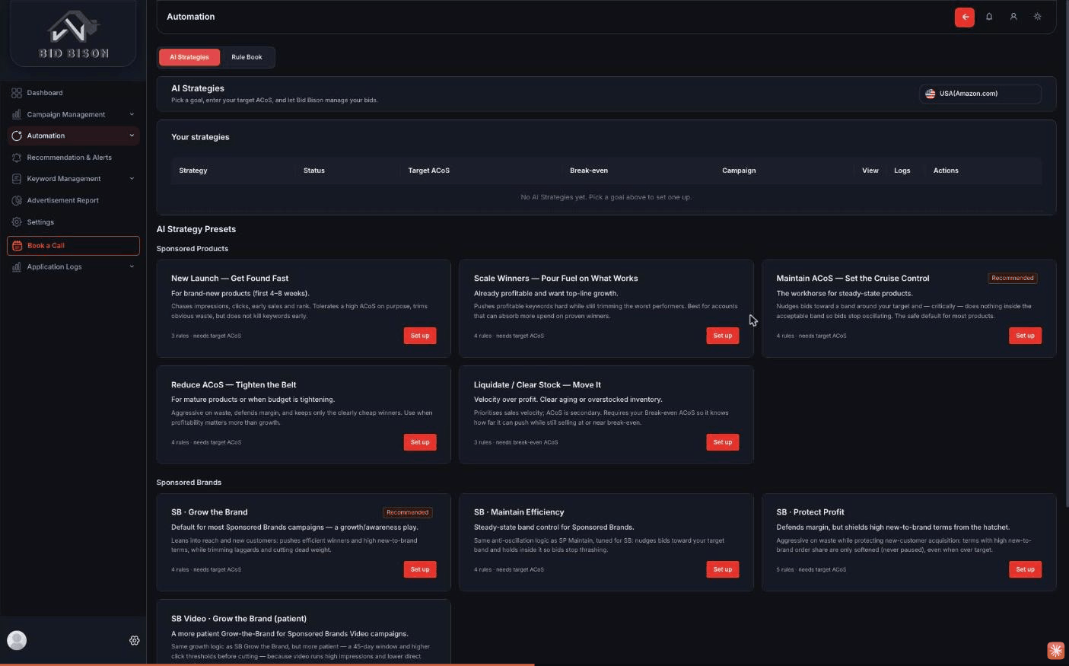Collapse the Automation submenu chevron
Image resolution: width=1069 pixels, height=666 pixels.
point(132,136)
